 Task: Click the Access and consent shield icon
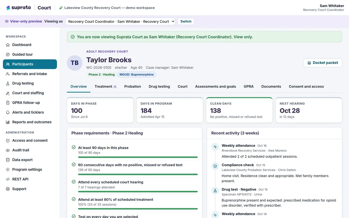(x=8, y=140)
